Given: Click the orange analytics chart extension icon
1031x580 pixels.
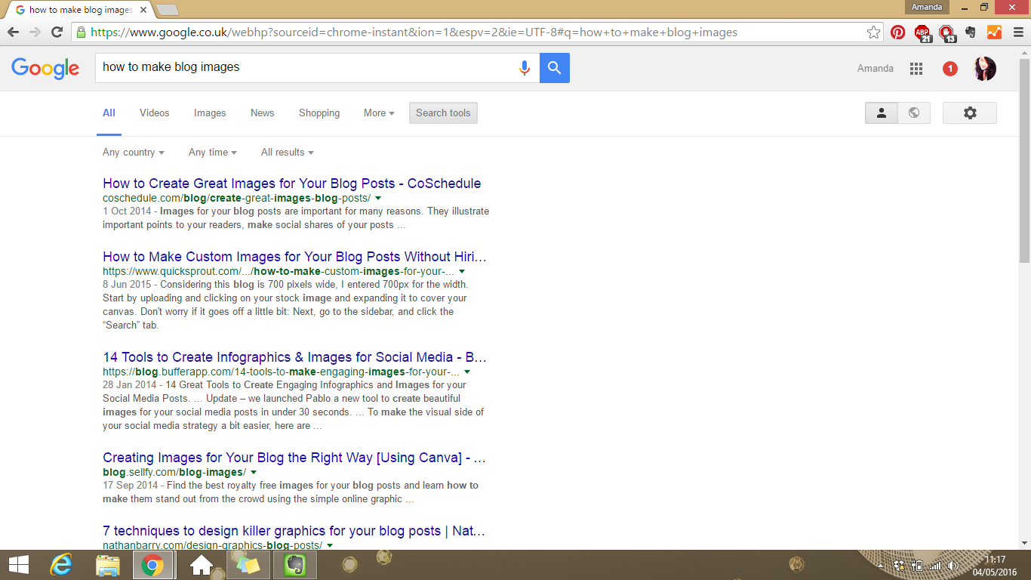Looking at the screenshot, I should (994, 32).
